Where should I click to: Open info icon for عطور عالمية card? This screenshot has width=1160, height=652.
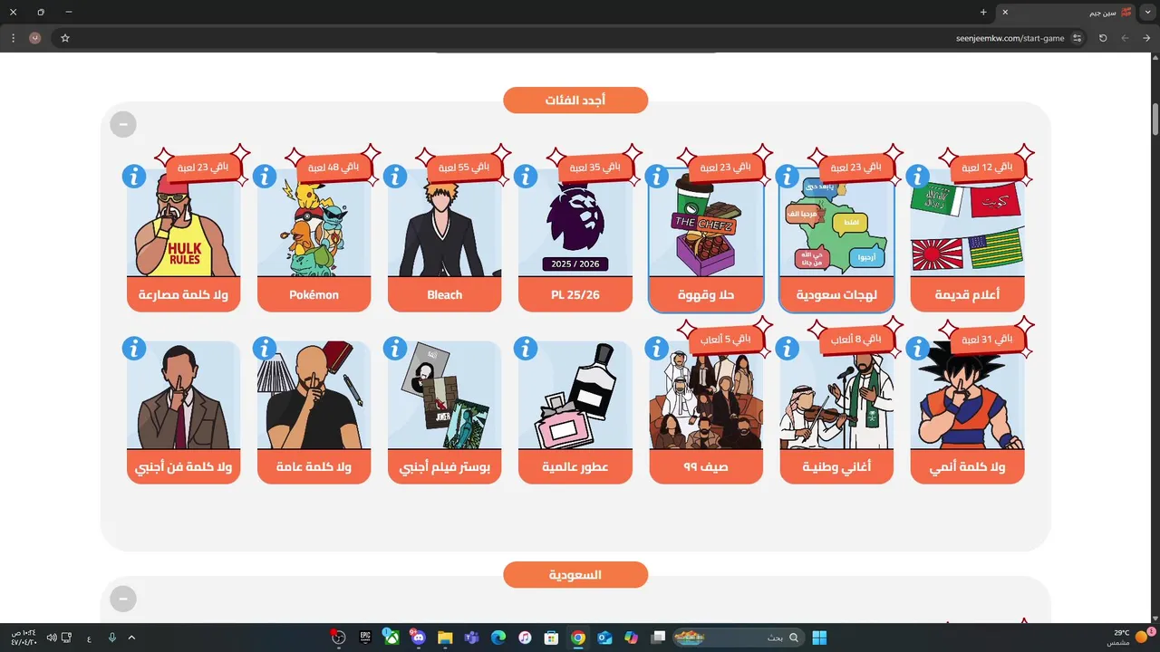tap(526, 349)
